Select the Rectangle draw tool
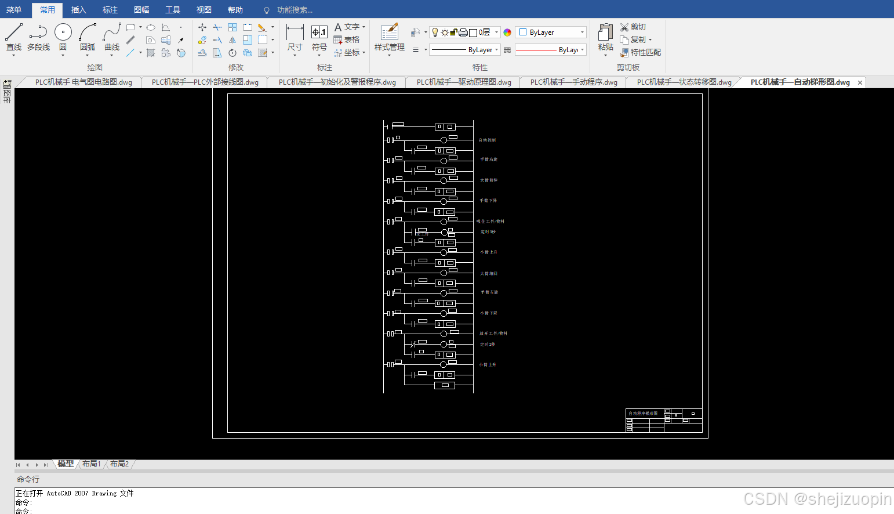The width and height of the screenshot is (894, 514). tap(130, 27)
